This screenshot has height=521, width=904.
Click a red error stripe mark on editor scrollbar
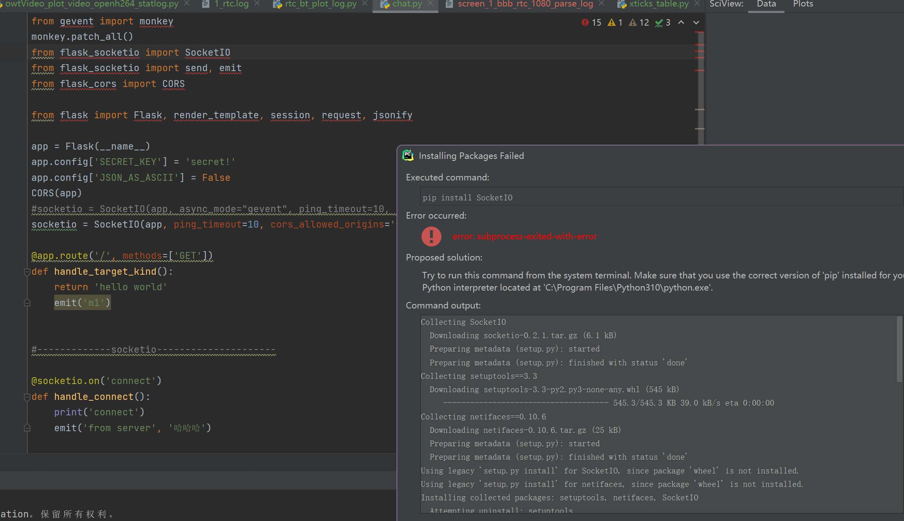tap(701, 52)
